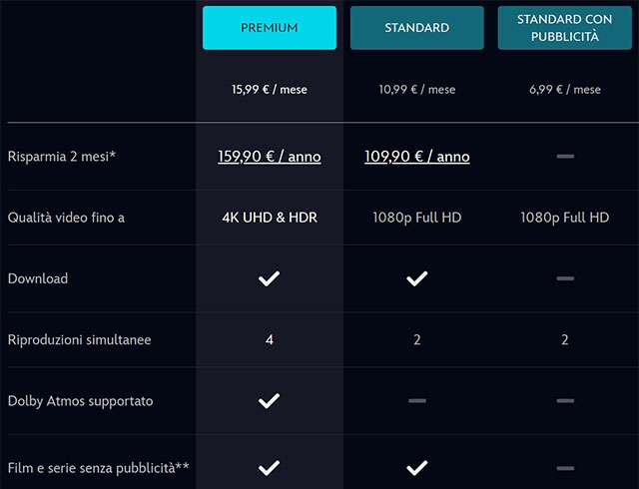Open the 109,90 € / anno link
The height and width of the screenshot is (489, 639).
click(x=416, y=157)
